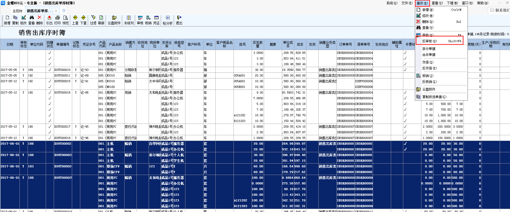
Task: Click customer cell 国美电脑
Action: point(155,75)
